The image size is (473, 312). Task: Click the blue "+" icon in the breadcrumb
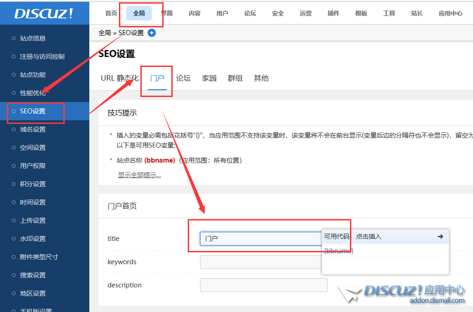click(x=152, y=32)
